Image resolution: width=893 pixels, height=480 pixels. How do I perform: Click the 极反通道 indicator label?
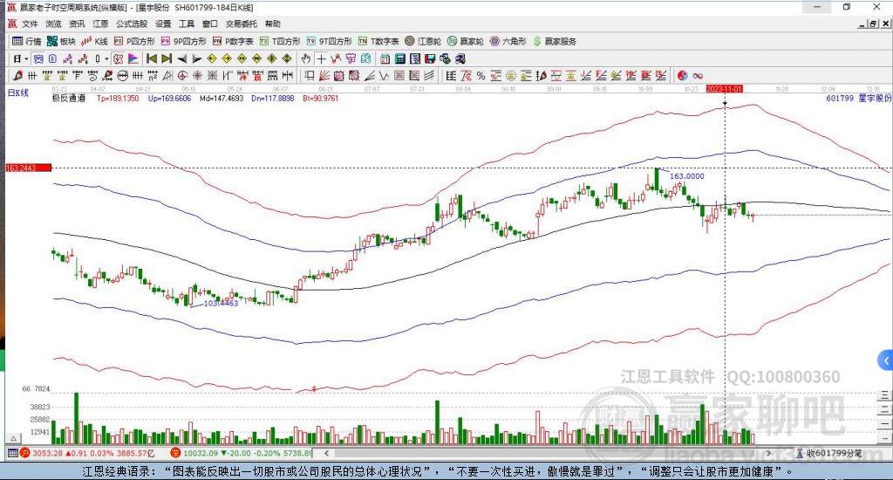click(69, 98)
